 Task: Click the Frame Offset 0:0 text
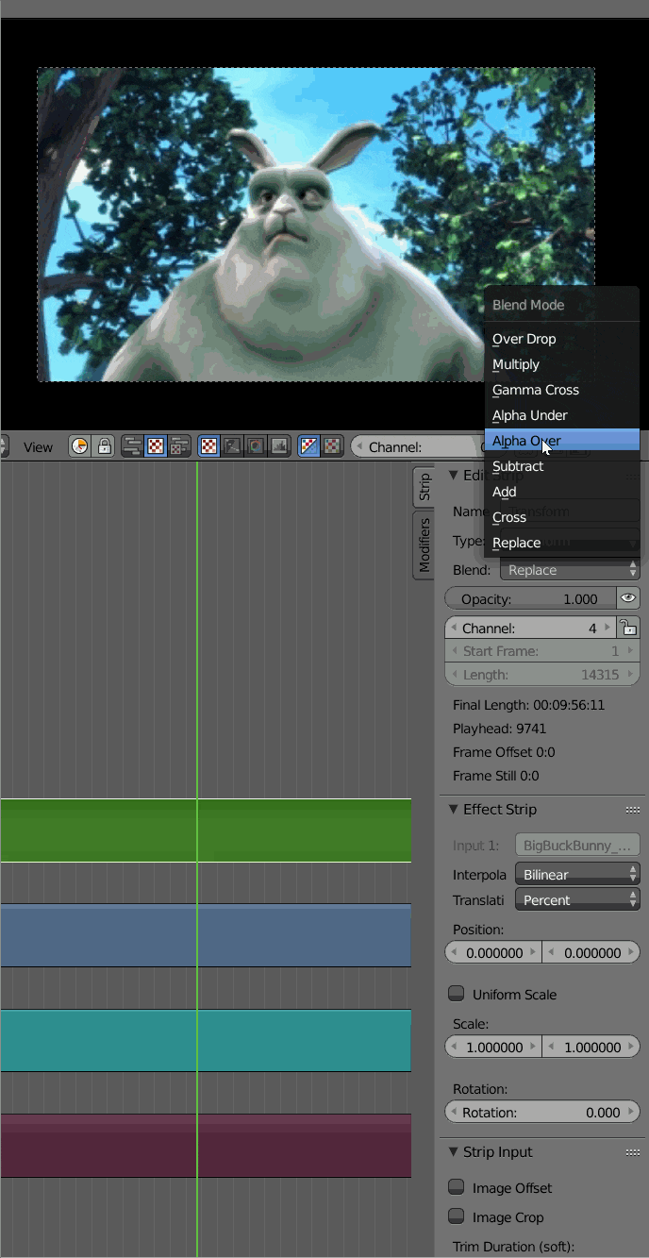click(x=504, y=752)
